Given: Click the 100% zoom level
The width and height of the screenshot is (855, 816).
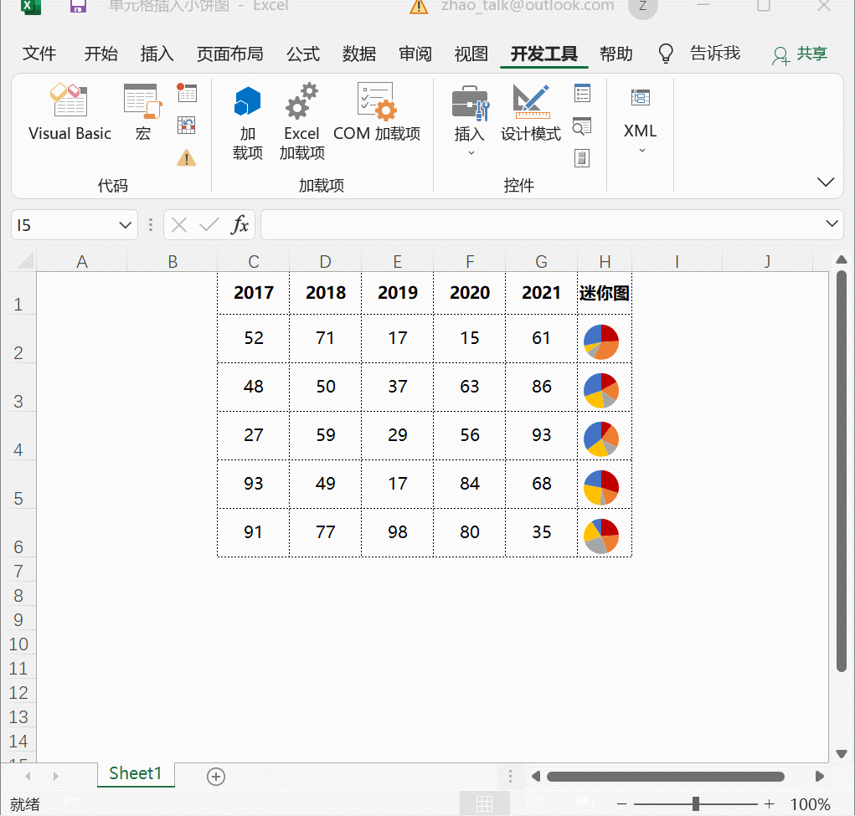Looking at the screenshot, I should coord(811,804).
